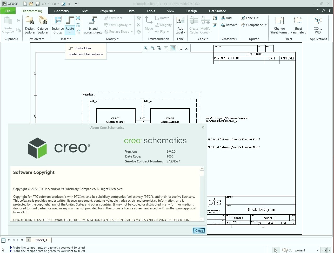Open Catalog Explorer
This screenshot has height=253, width=334.
tap(43, 25)
